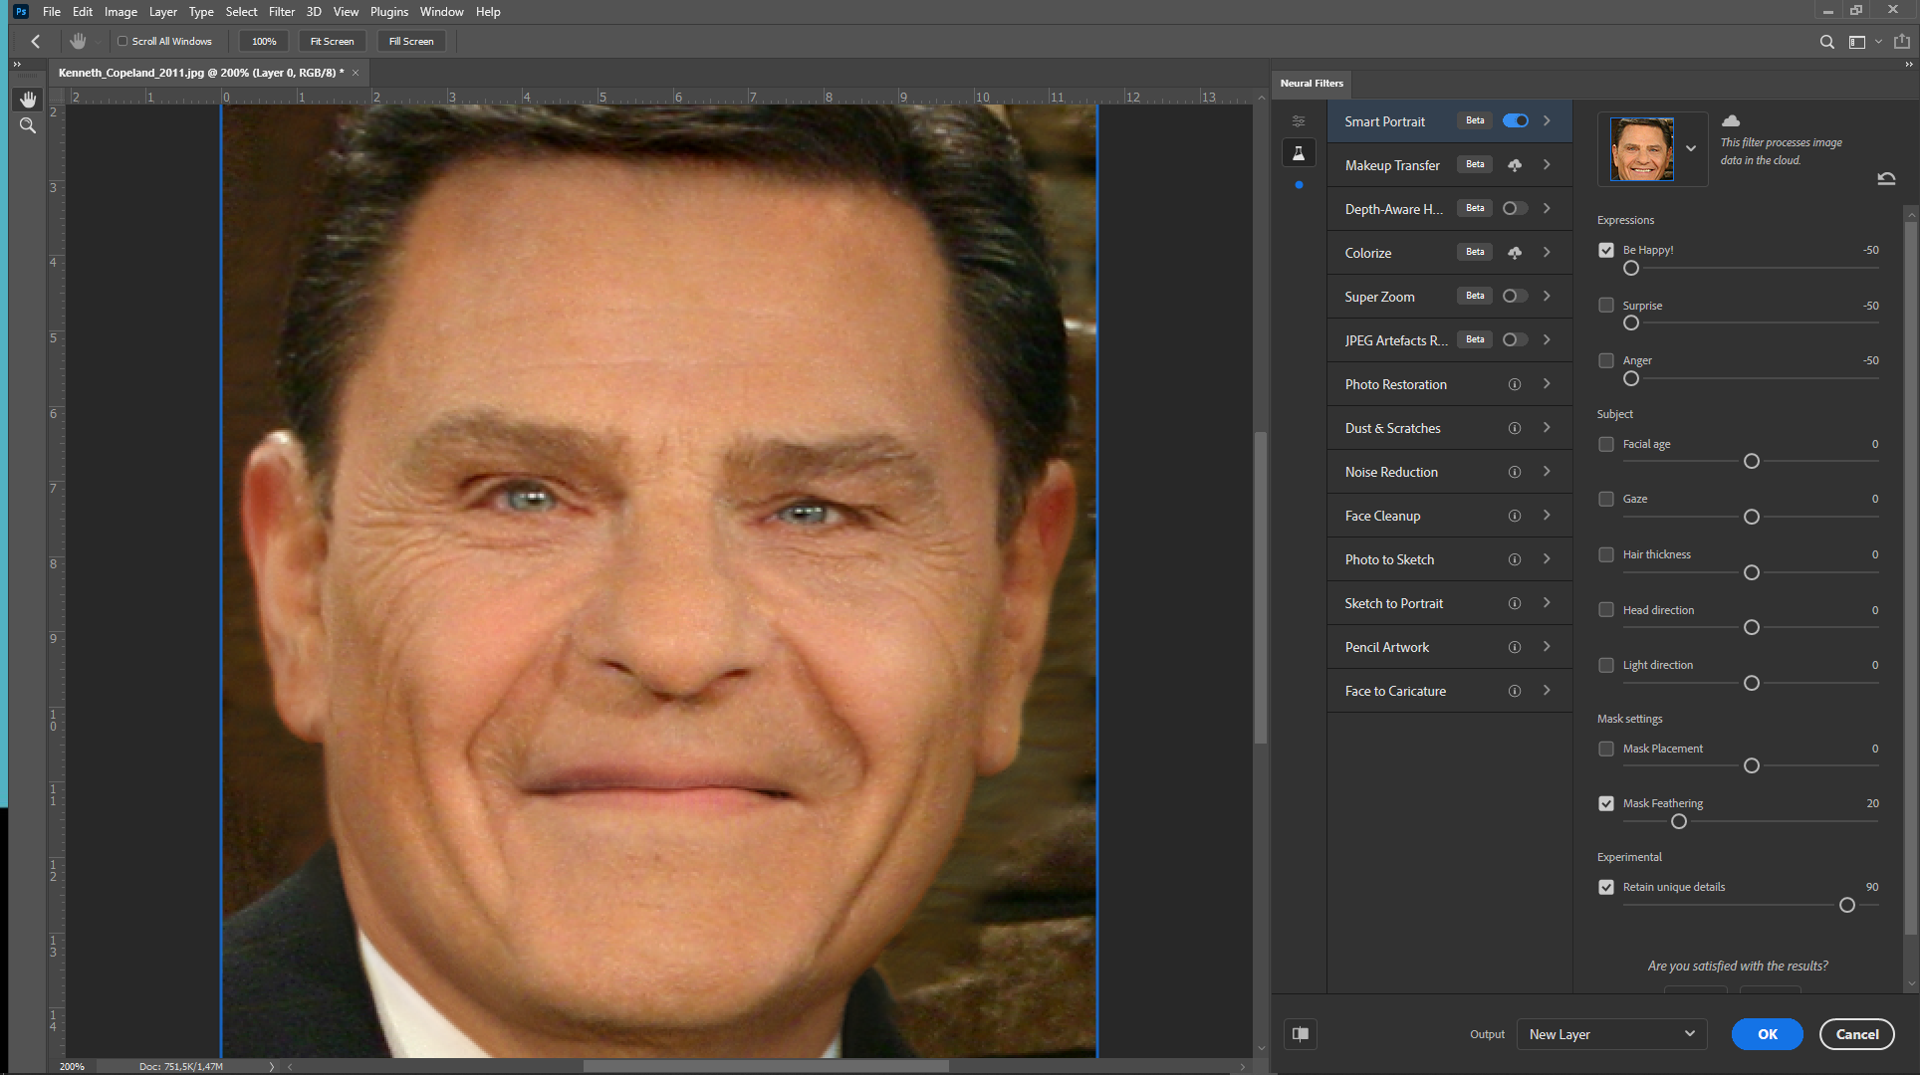Enable the JPEG Artefacts Removal toggle
The image size is (1920, 1075).
click(1516, 339)
